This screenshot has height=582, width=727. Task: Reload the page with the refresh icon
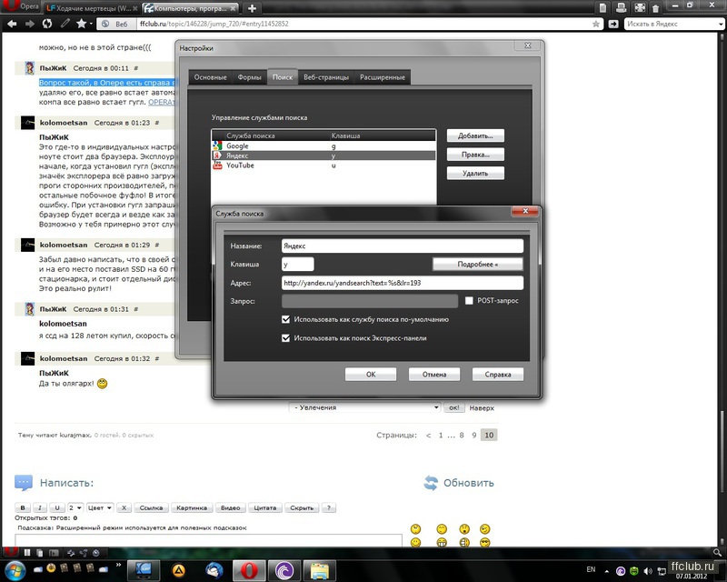[47, 24]
